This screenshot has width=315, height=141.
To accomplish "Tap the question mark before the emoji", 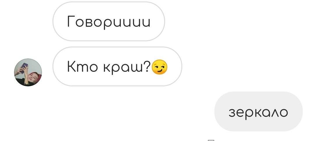I will [x=148, y=67].
